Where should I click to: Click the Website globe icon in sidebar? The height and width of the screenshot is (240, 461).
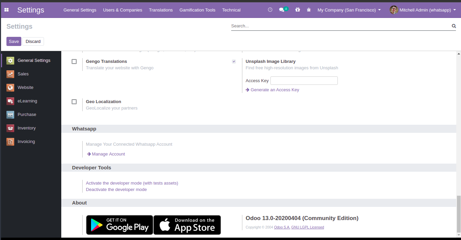tap(10, 88)
